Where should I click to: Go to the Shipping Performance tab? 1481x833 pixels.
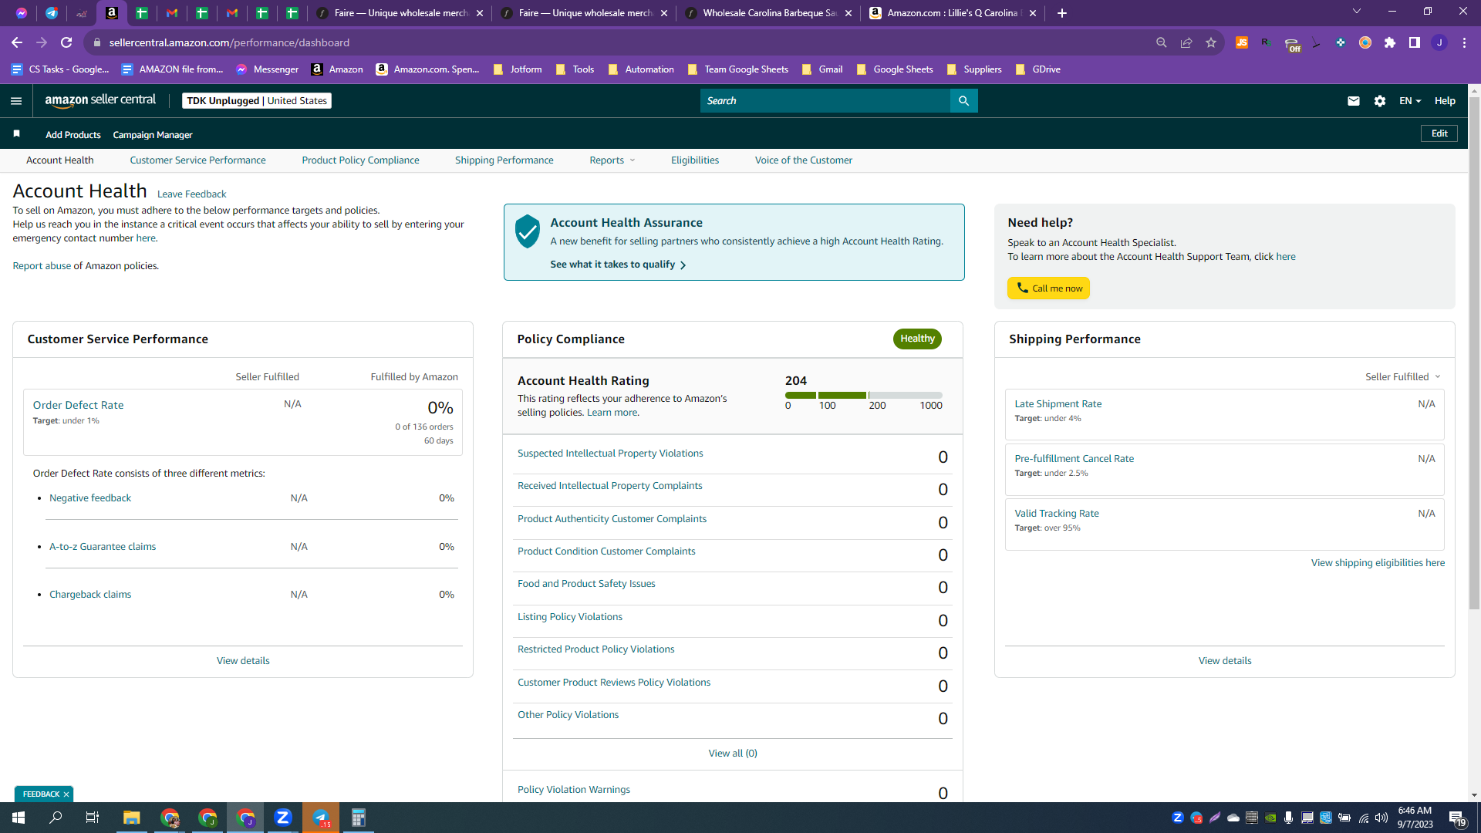pyautogui.click(x=504, y=160)
